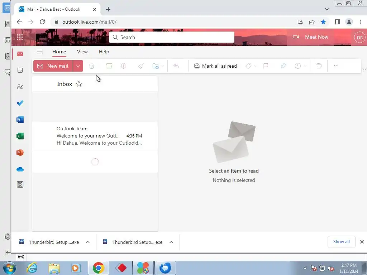
Task: Click the Report junk shield icon
Action: [124, 66]
